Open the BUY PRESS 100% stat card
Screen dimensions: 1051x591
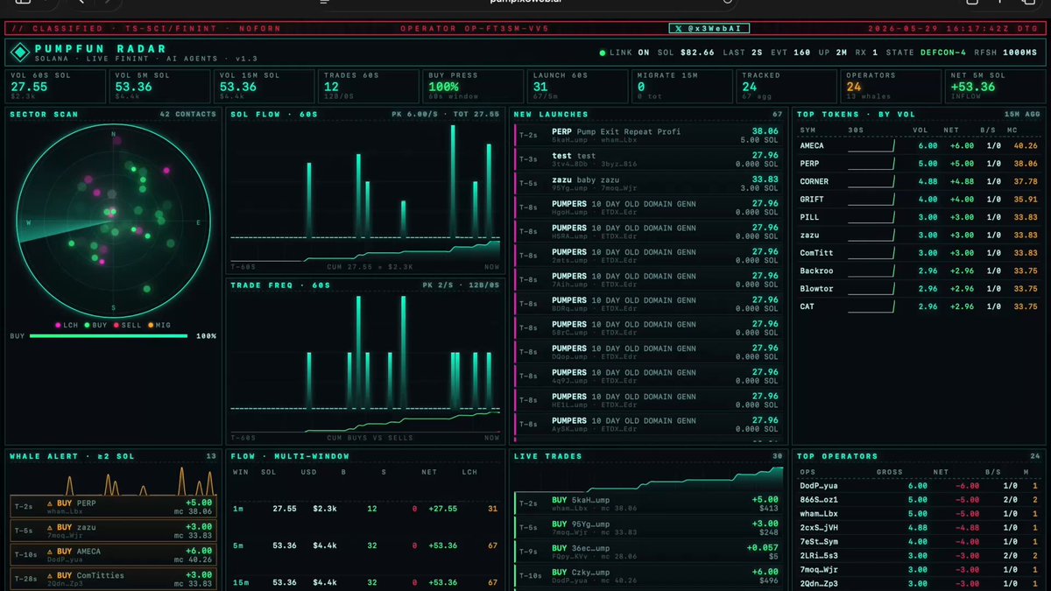pos(474,86)
